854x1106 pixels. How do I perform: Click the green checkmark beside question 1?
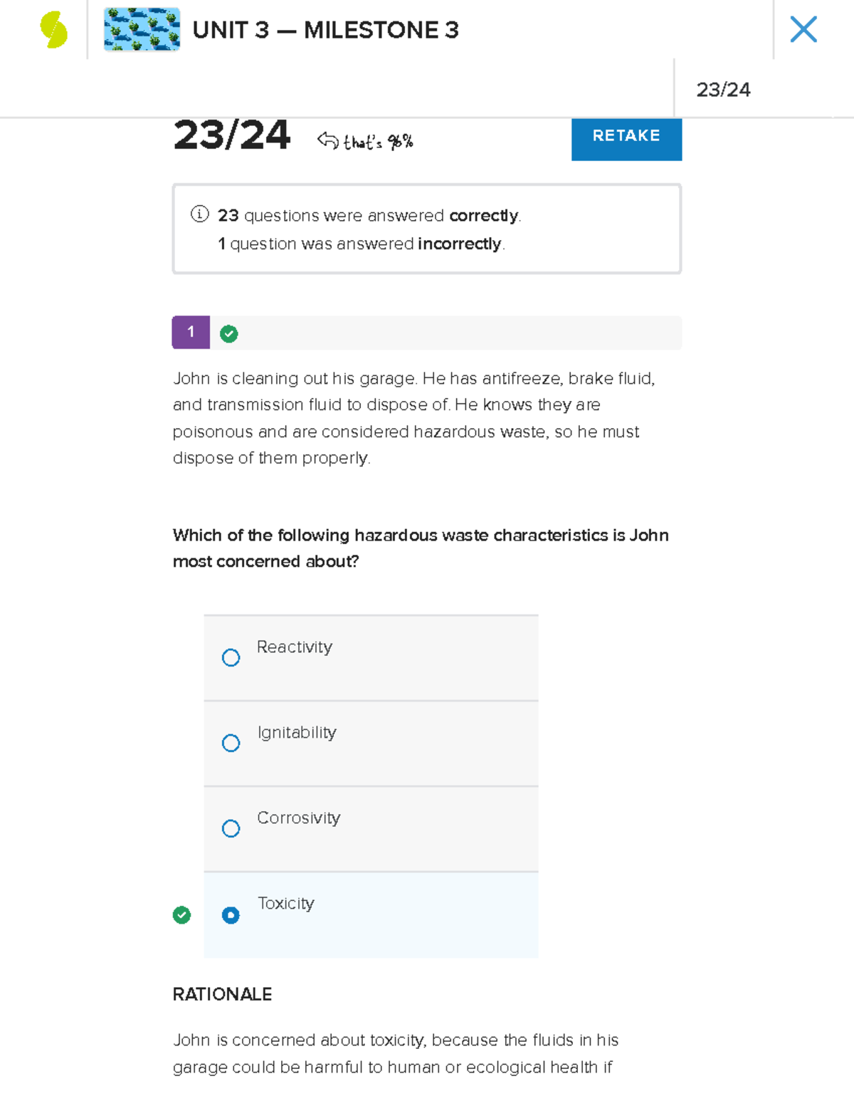[x=228, y=333]
